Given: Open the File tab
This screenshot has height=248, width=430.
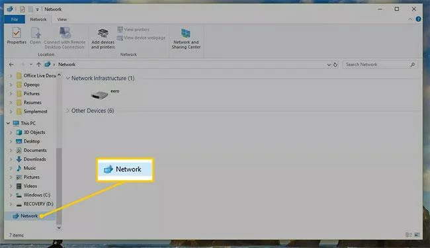Looking at the screenshot, I should pos(15,19).
